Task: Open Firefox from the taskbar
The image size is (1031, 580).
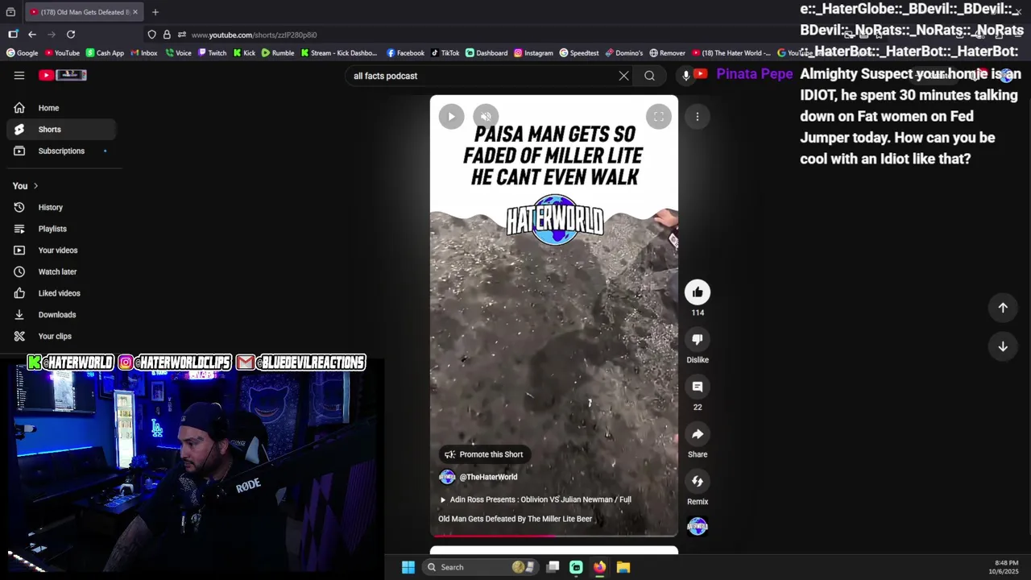Action: [599, 567]
